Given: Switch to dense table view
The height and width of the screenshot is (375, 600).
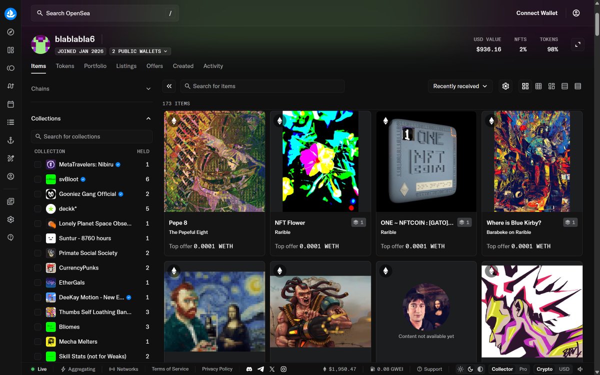Looking at the screenshot, I should [x=577, y=86].
